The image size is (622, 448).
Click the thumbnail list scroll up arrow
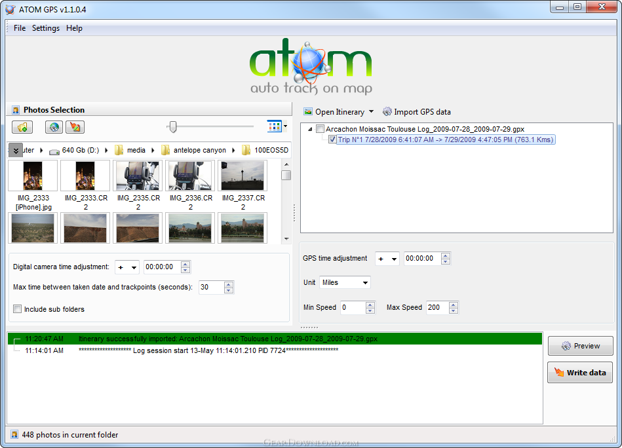286,164
